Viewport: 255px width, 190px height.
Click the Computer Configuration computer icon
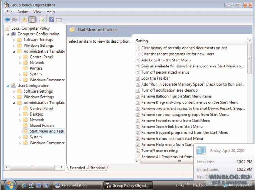click(13, 34)
